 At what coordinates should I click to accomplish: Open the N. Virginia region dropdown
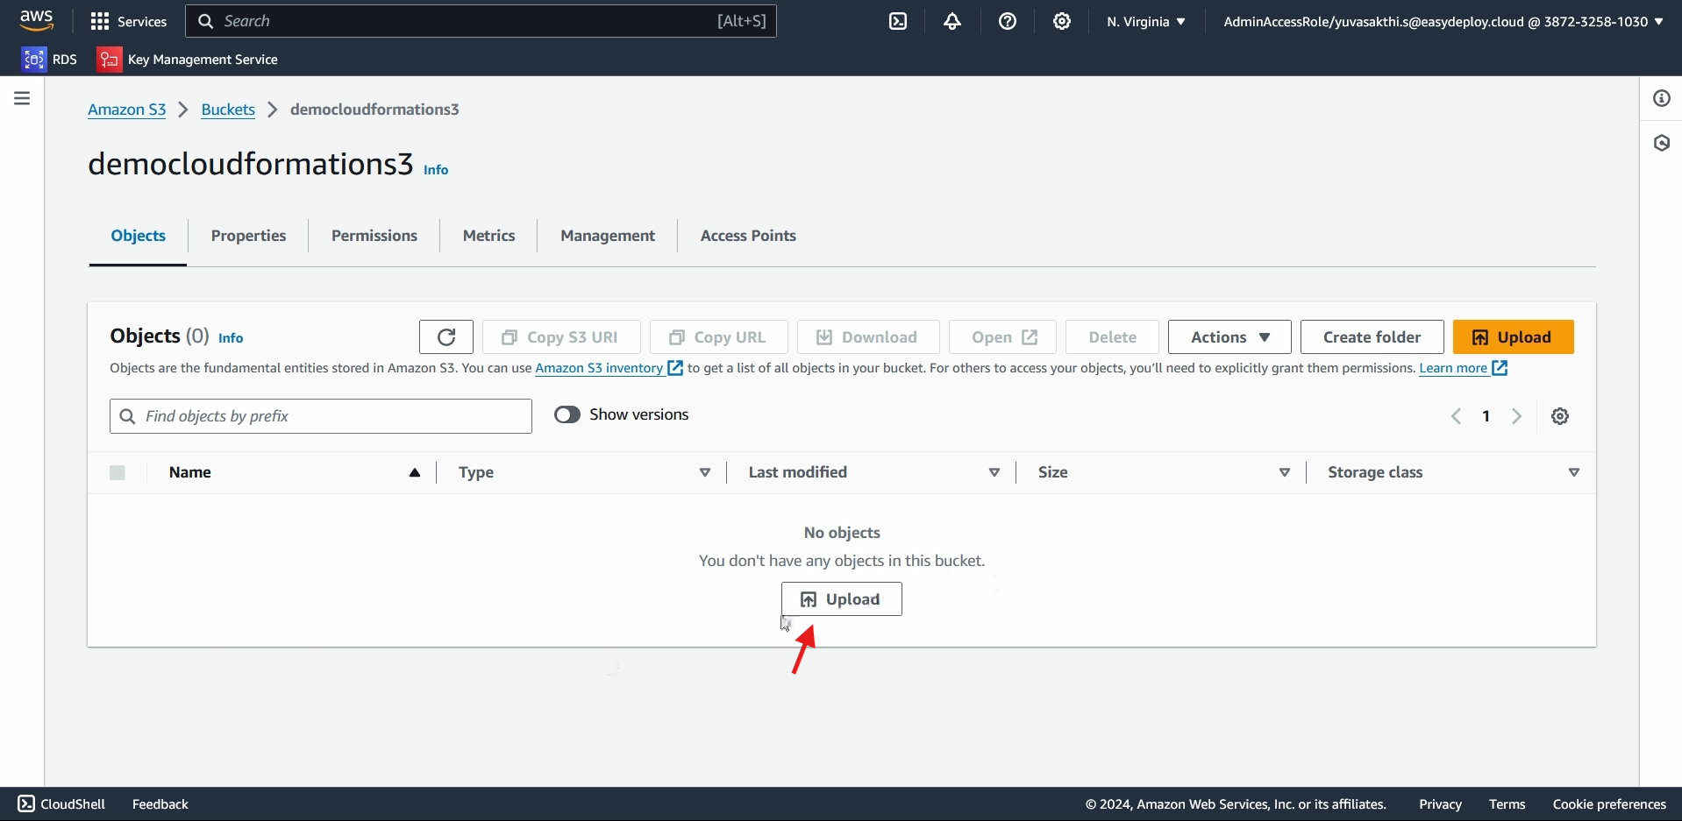tap(1145, 21)
